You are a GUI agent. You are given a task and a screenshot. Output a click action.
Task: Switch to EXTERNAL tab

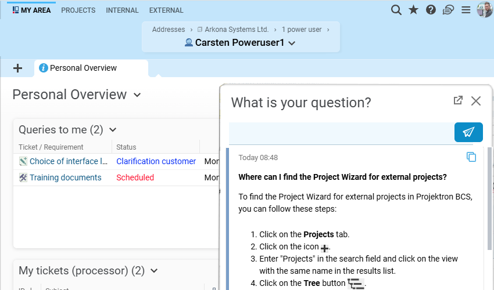point(166,10)
